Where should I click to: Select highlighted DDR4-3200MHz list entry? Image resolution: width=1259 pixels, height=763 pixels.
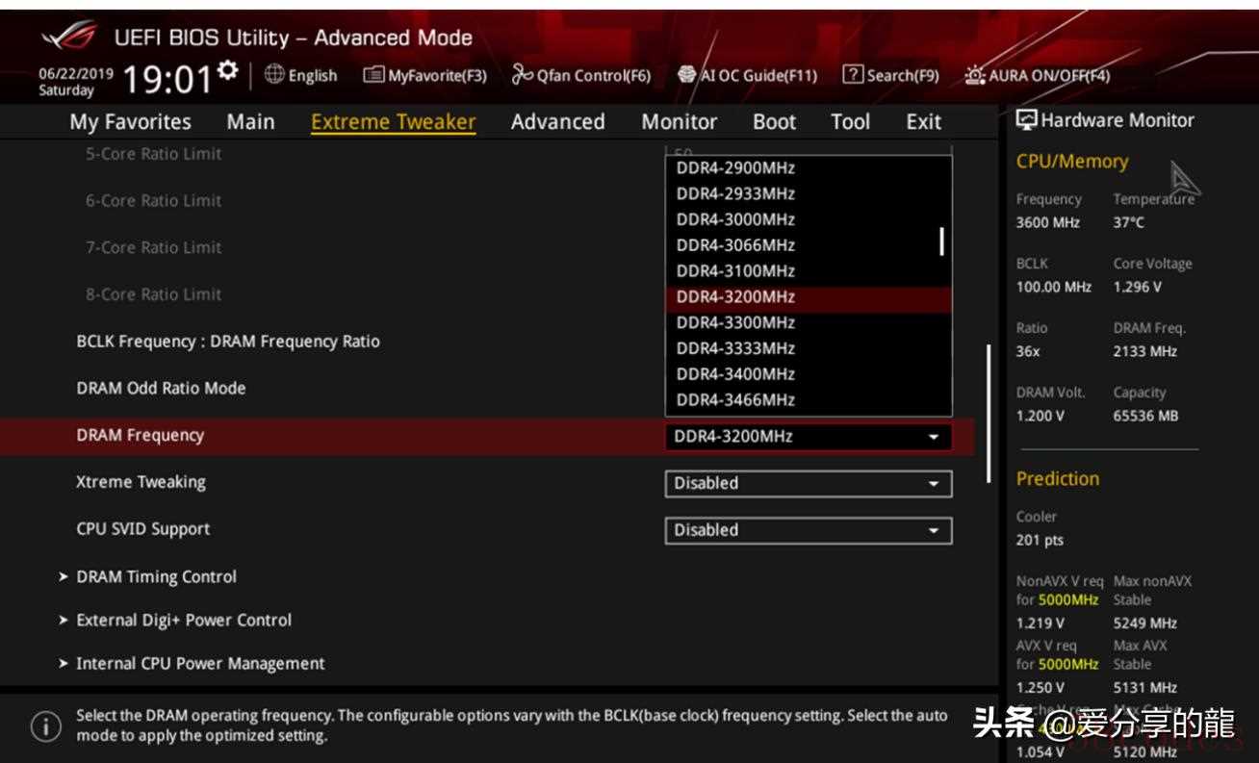809,297
